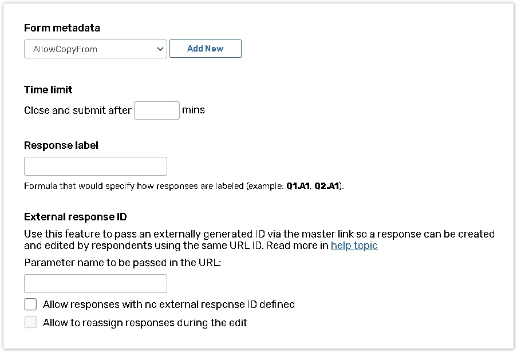Screen dimensions: 517x352
Task: Toggle the reassign responses during edit checkbox
Action: (30, 322)
